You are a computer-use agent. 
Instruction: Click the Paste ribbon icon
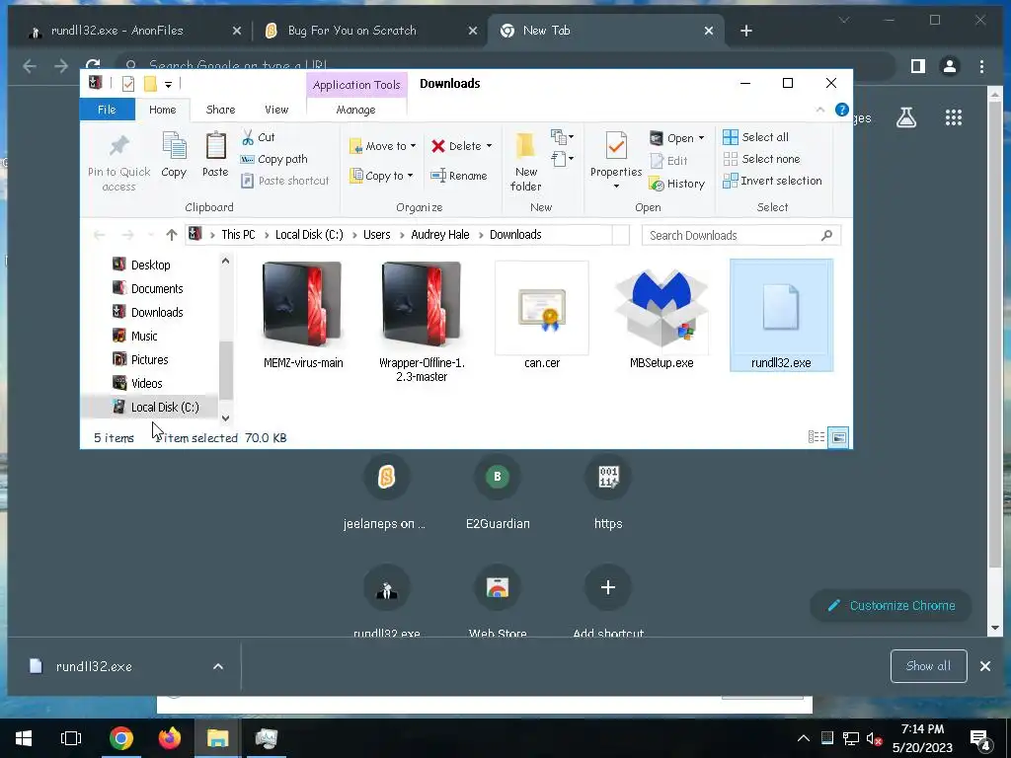(215, 146)
